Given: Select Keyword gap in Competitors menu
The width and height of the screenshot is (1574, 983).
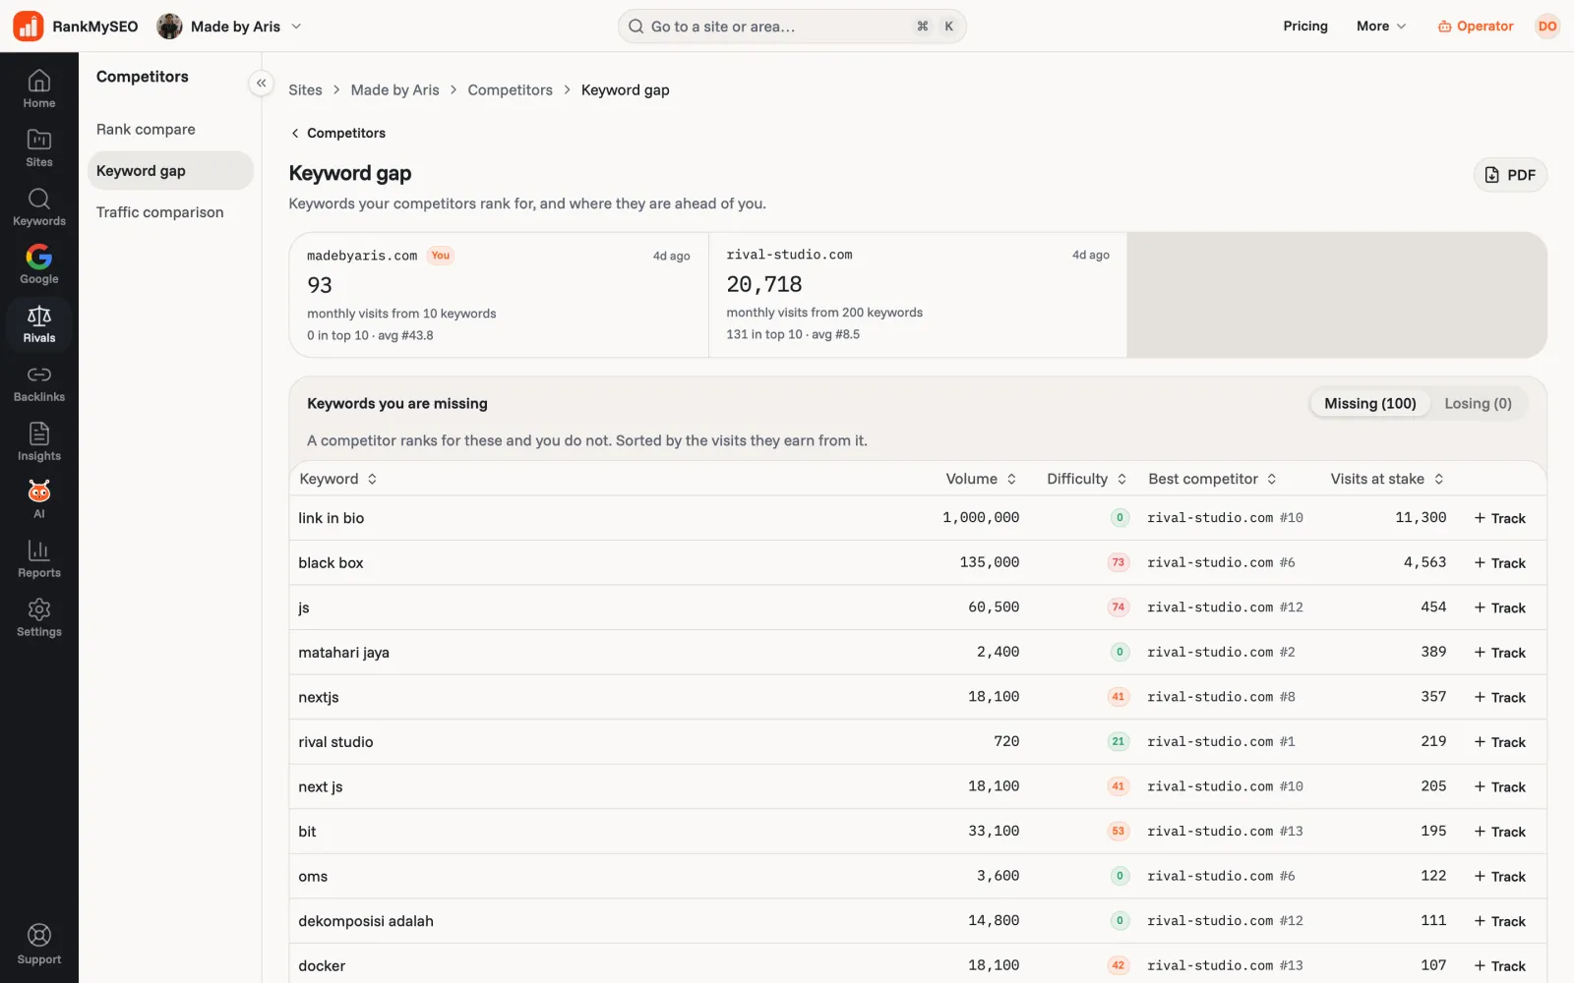Looking at the screenshot, I should (170, 171).
